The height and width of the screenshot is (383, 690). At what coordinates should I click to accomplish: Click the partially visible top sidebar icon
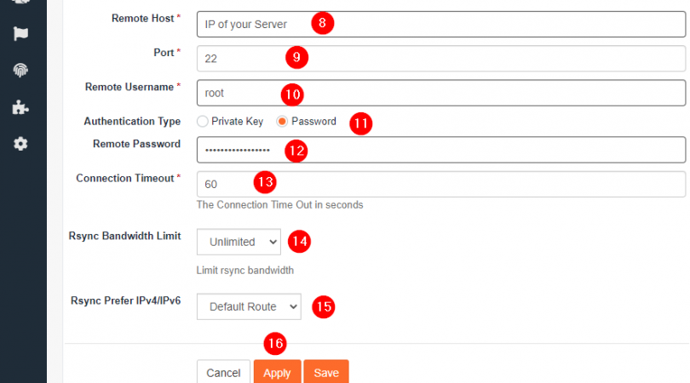point(20,3)
